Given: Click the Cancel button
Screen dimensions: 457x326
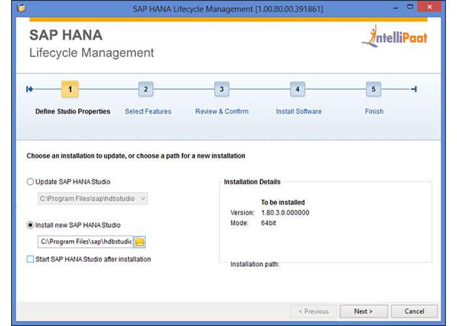Looking at the screenshot, I should (414, 312).
